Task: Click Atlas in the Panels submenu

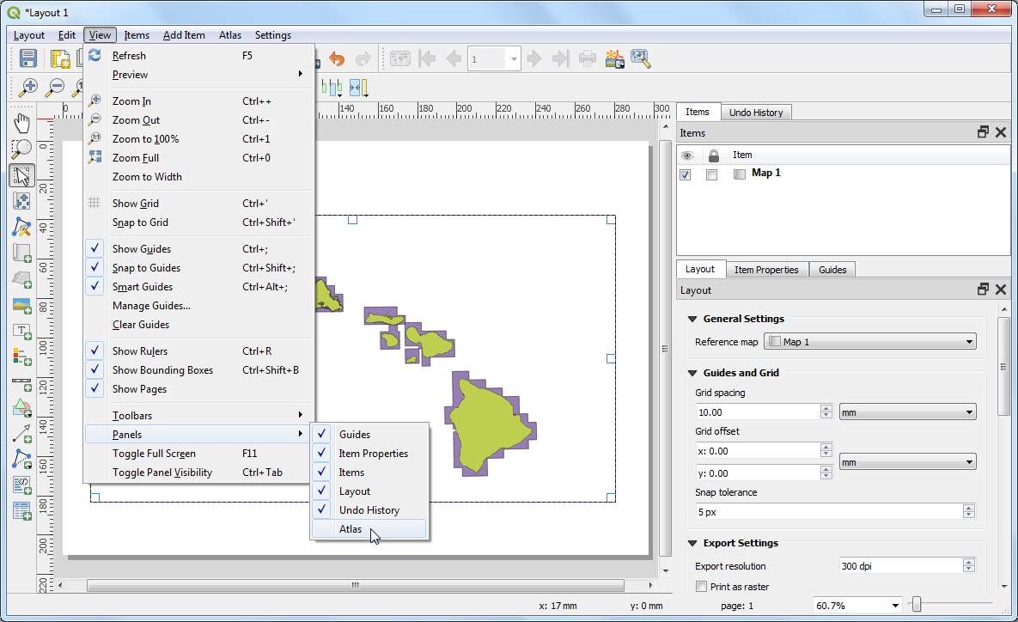Action: coord(351,529)
